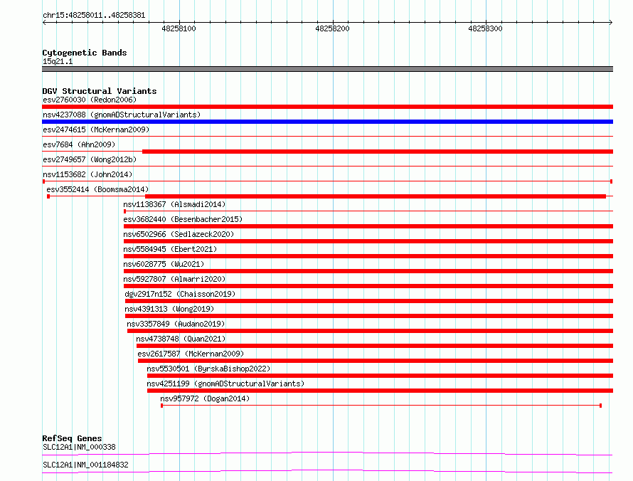Screen dimensions: 633x481
Task: Click the magenta line under SLC12A1|NM_000338
Action: [x=327, y=453]
